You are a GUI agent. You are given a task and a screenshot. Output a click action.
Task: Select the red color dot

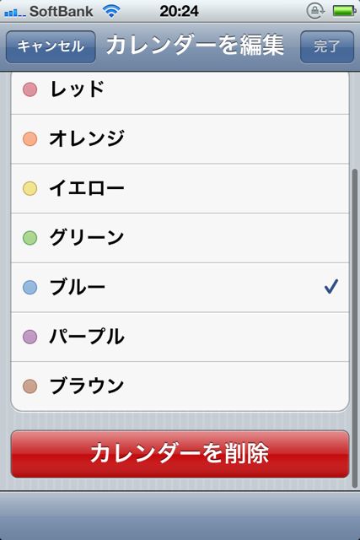(x=30, y=89)
